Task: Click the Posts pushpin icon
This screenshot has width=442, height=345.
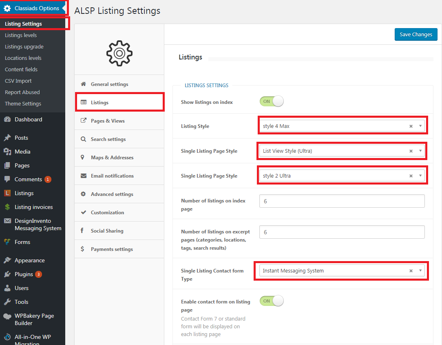Action: pyautogui.click(x=7, y=138)
